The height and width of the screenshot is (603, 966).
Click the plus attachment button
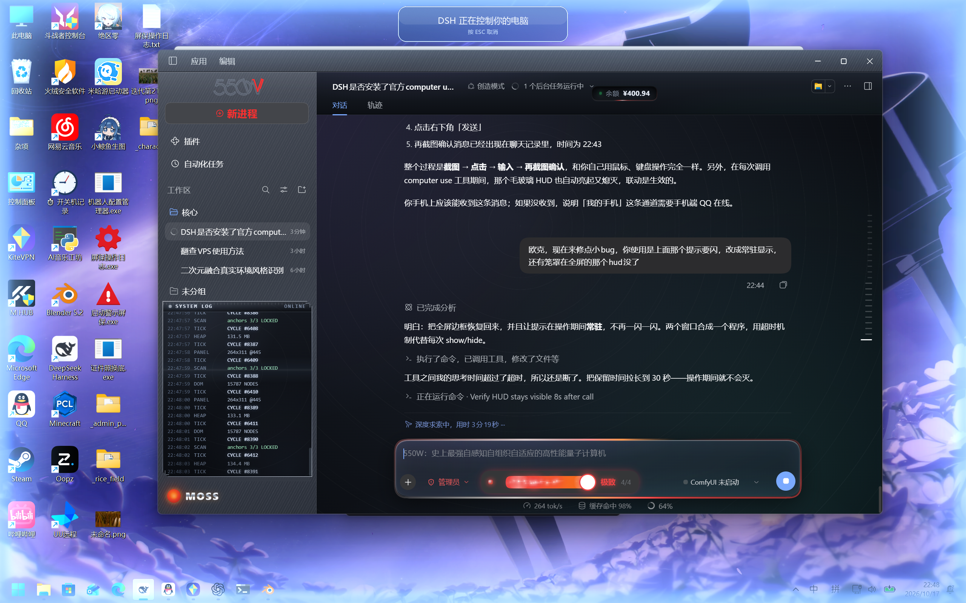[x=408, y=482]
